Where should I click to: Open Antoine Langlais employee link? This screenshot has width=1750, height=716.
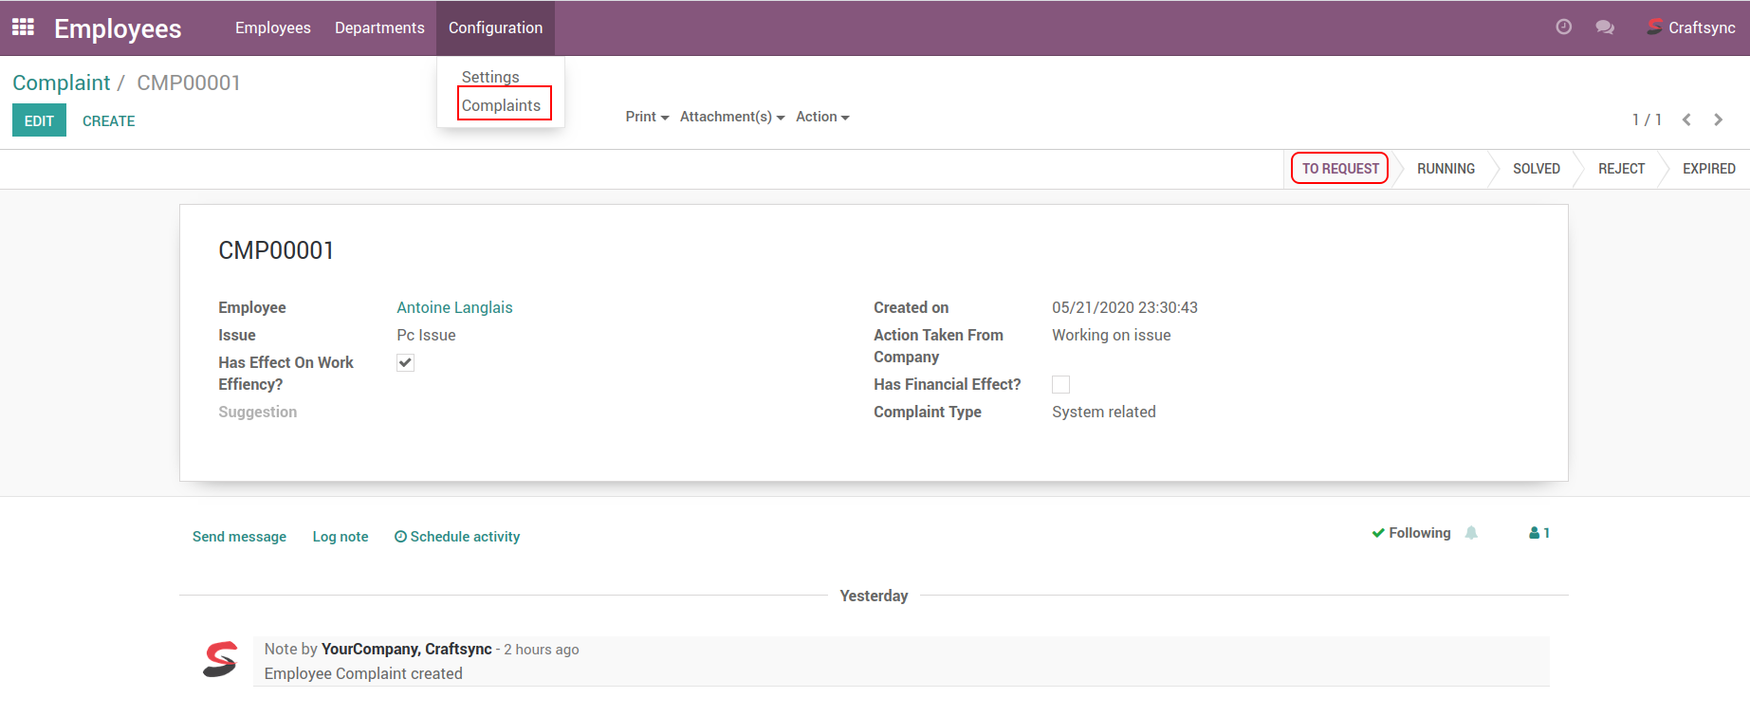pyautogui.click(x=454, y=307)
